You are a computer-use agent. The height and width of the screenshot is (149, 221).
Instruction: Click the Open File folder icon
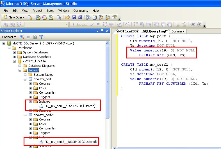point(67,17)
